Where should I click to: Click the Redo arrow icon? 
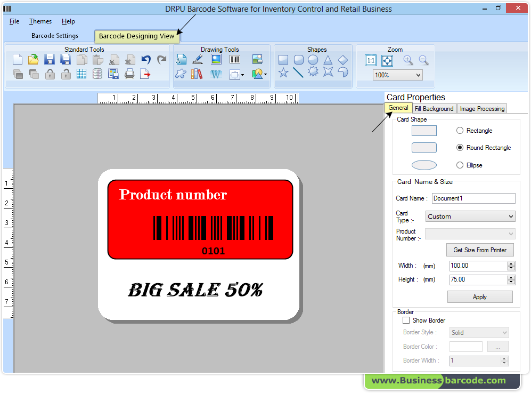click(x=162, y=60)
